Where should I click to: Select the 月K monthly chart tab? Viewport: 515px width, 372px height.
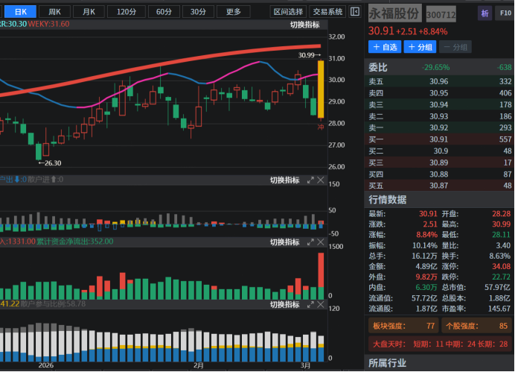tap(89, 11)
